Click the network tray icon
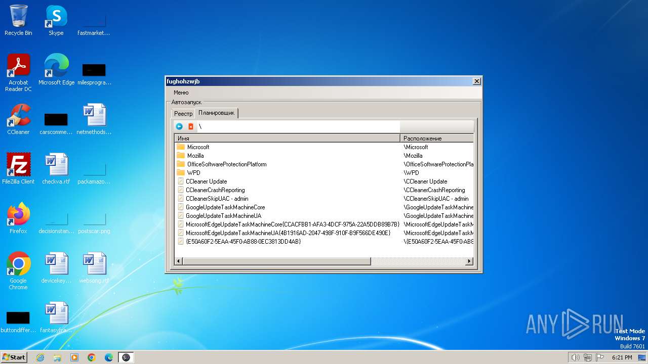 588,357
